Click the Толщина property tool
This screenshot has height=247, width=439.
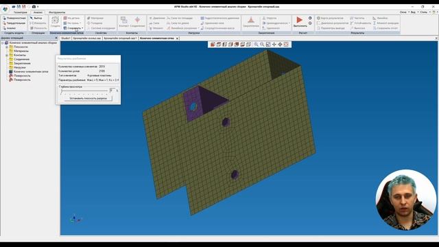pos(95,23)
